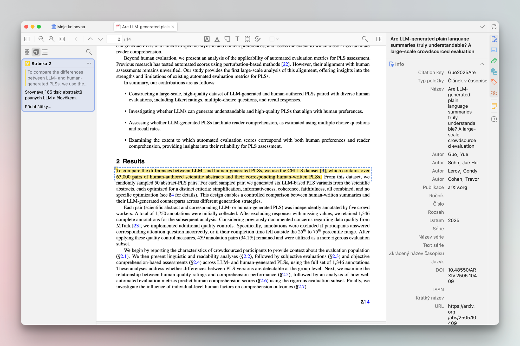Select the underline text annotation tool

(217, 39)
